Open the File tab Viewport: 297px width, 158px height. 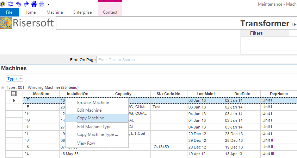[10, 12]
